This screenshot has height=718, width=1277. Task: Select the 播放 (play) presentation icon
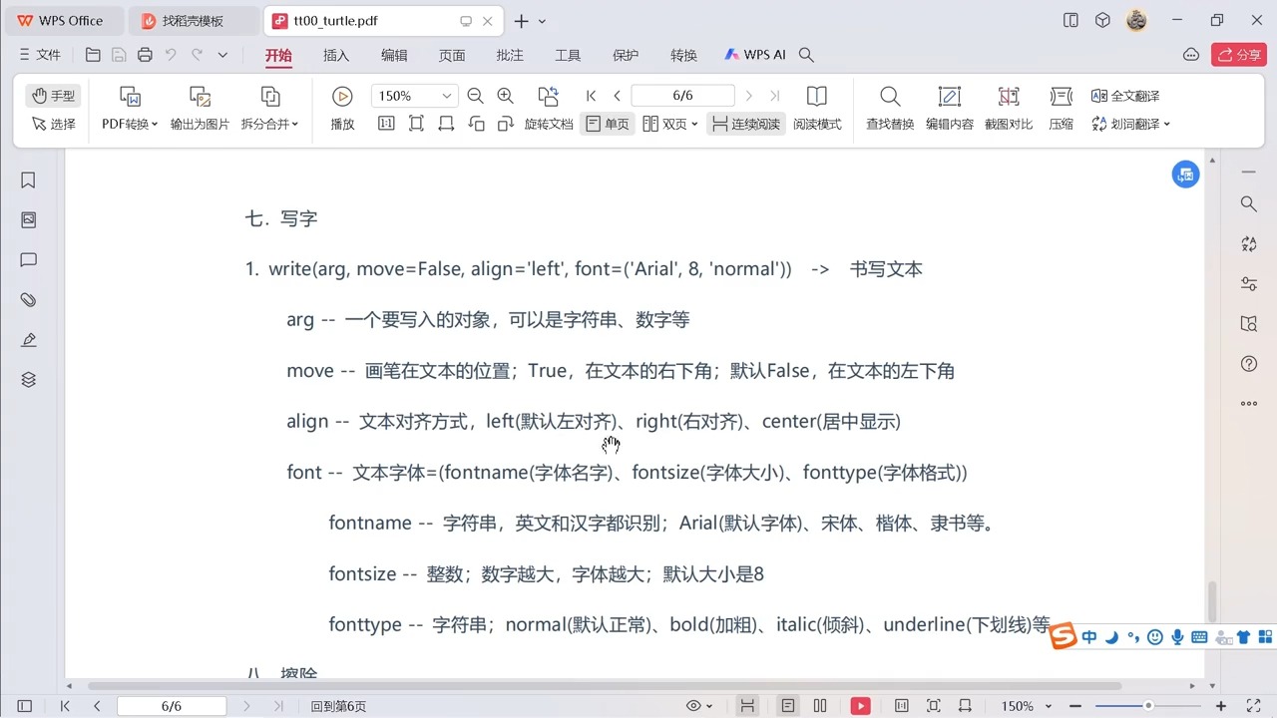pyautogui.click(x=342, y=96)
